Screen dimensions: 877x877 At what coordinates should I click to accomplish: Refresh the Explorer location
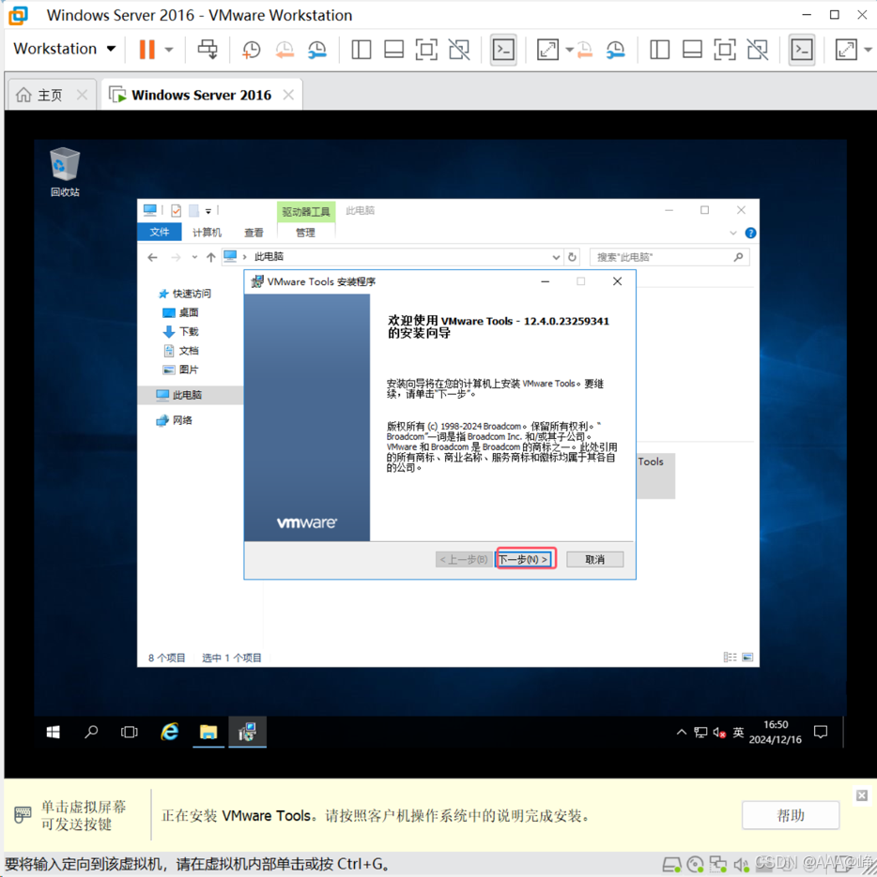coord(572,257)
